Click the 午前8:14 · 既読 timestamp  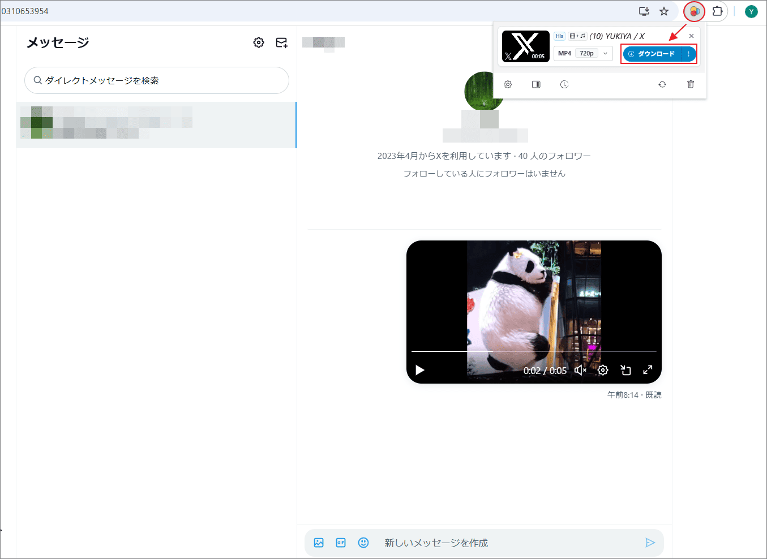click(x=634, y=395)
